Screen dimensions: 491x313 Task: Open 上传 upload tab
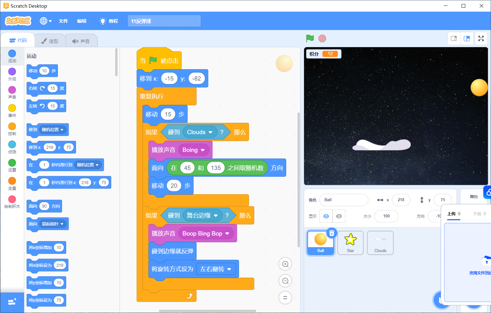(454, 214)
